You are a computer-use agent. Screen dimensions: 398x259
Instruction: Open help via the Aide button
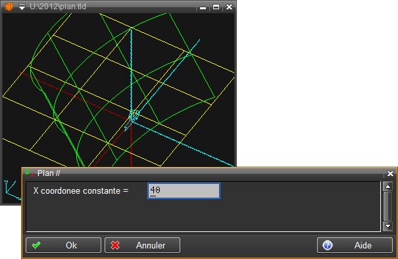pyautogui.click(x=355, y=245)
